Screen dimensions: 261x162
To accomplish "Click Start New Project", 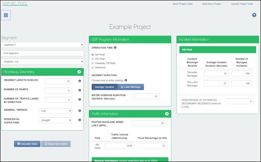I will point(212,4).
